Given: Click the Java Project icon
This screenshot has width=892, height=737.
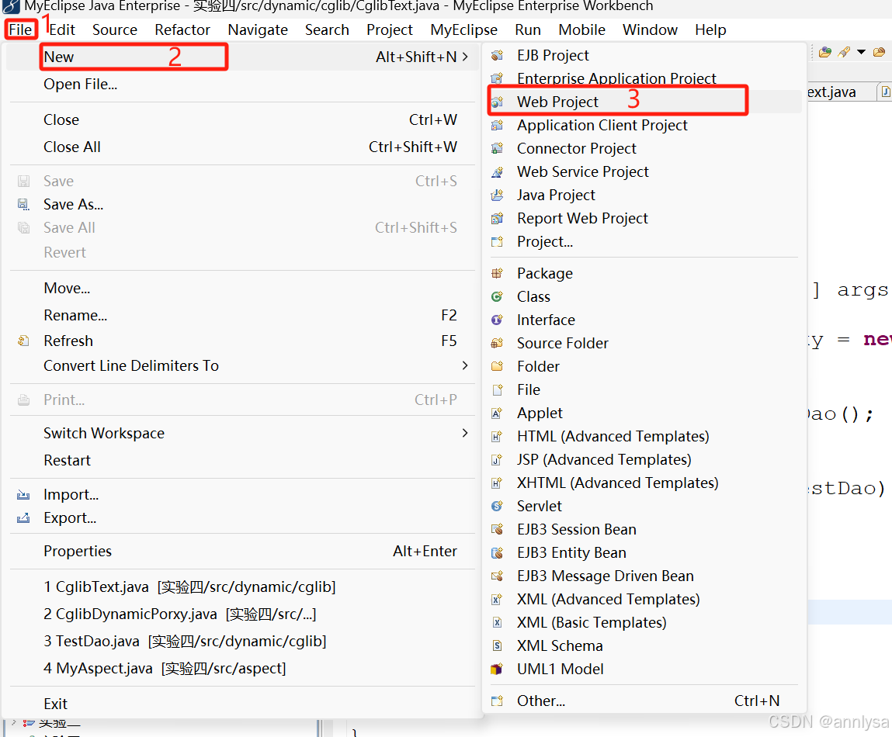Looking at the screenshot, I should [x=497, y=195].
